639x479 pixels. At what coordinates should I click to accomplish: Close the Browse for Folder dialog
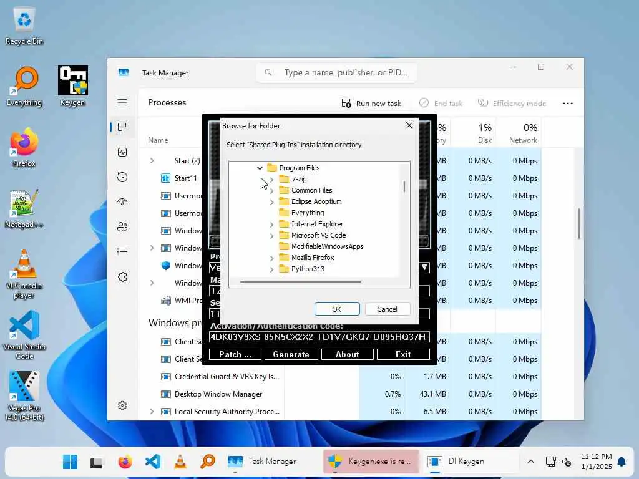(x=409, y=125)
